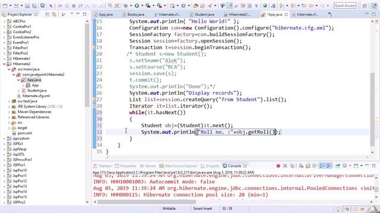This screenshot has height=213, width=380.
Task: Select Referenced Libraries node
Action: point(33,117)
